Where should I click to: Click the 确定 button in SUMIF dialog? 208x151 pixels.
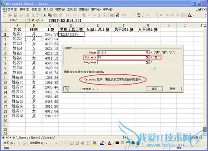pos(154,89)
